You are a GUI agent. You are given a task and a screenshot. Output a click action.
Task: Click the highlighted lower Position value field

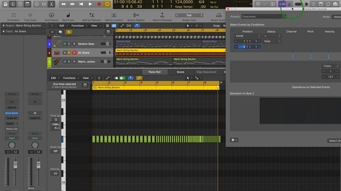coord(247,47)
